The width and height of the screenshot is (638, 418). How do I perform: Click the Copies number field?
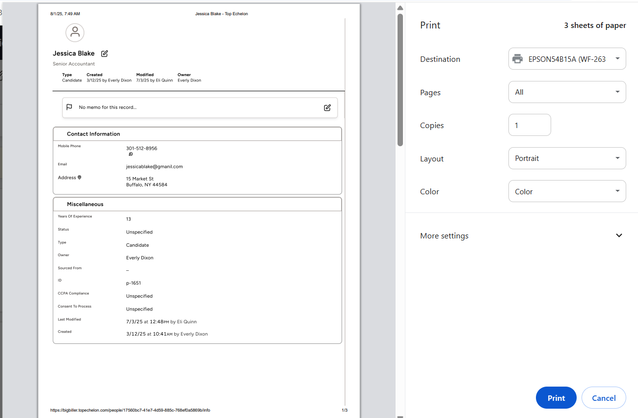(530, 125)
